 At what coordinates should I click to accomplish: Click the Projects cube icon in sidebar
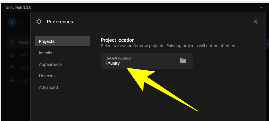12,42
